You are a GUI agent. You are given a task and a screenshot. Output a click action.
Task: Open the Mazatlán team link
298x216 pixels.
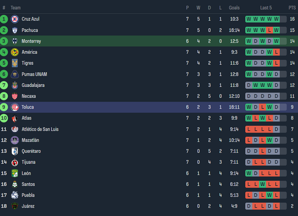coord(30,140)
